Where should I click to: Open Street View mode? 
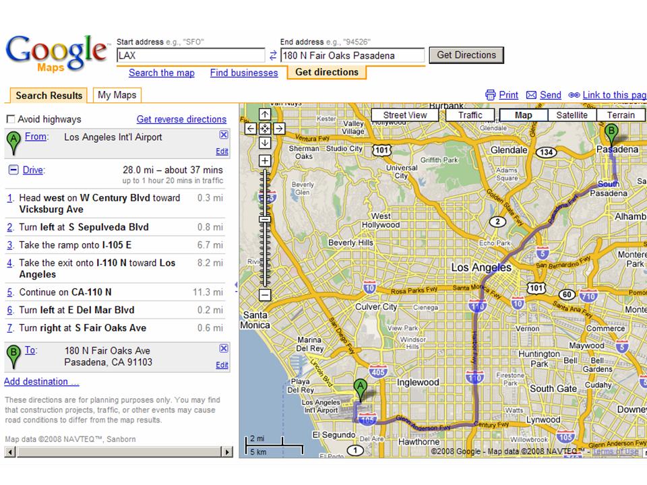coord(405,115)
